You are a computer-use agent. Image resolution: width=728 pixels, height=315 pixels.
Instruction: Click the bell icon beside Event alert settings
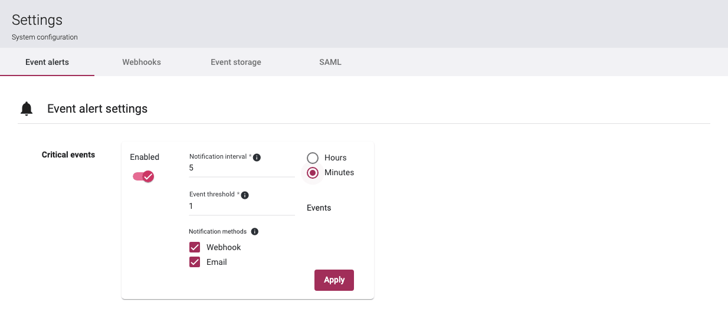(x=27, y=109)
